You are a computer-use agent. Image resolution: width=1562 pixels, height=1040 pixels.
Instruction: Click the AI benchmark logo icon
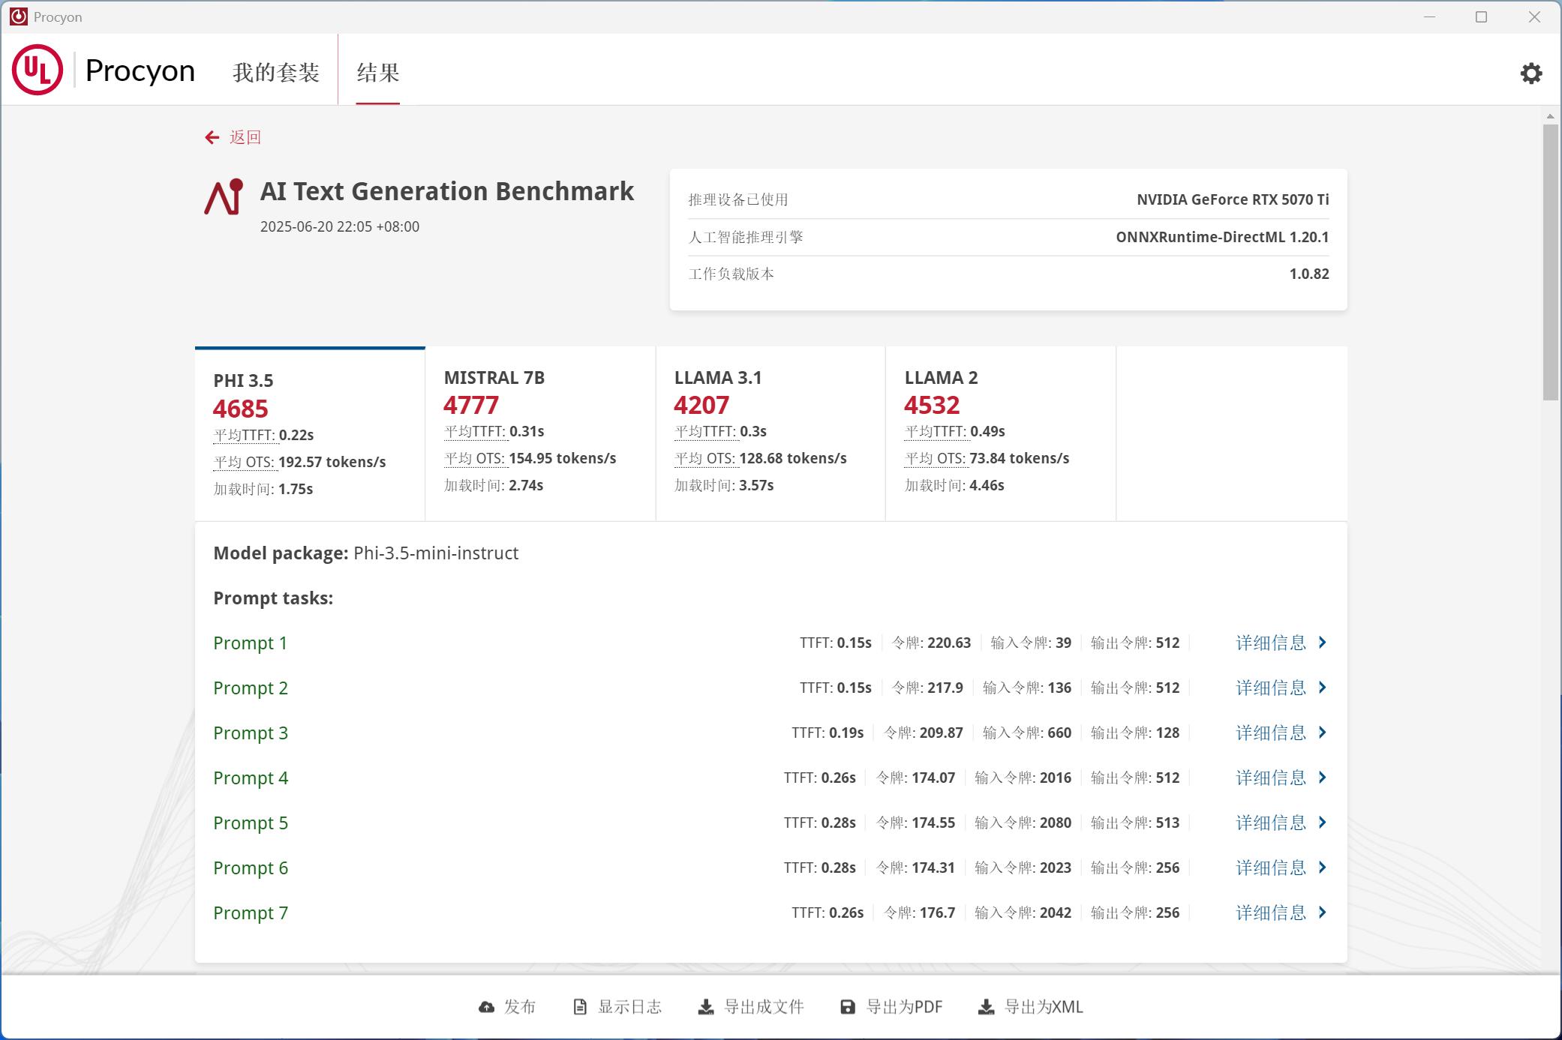[224, 197]
